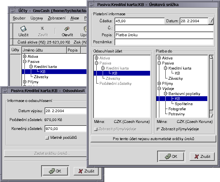The image size is (220, 182).
Task: Click Počáteční zůstatky in Odsouhlasit účet tree
Action: point(115,84)
